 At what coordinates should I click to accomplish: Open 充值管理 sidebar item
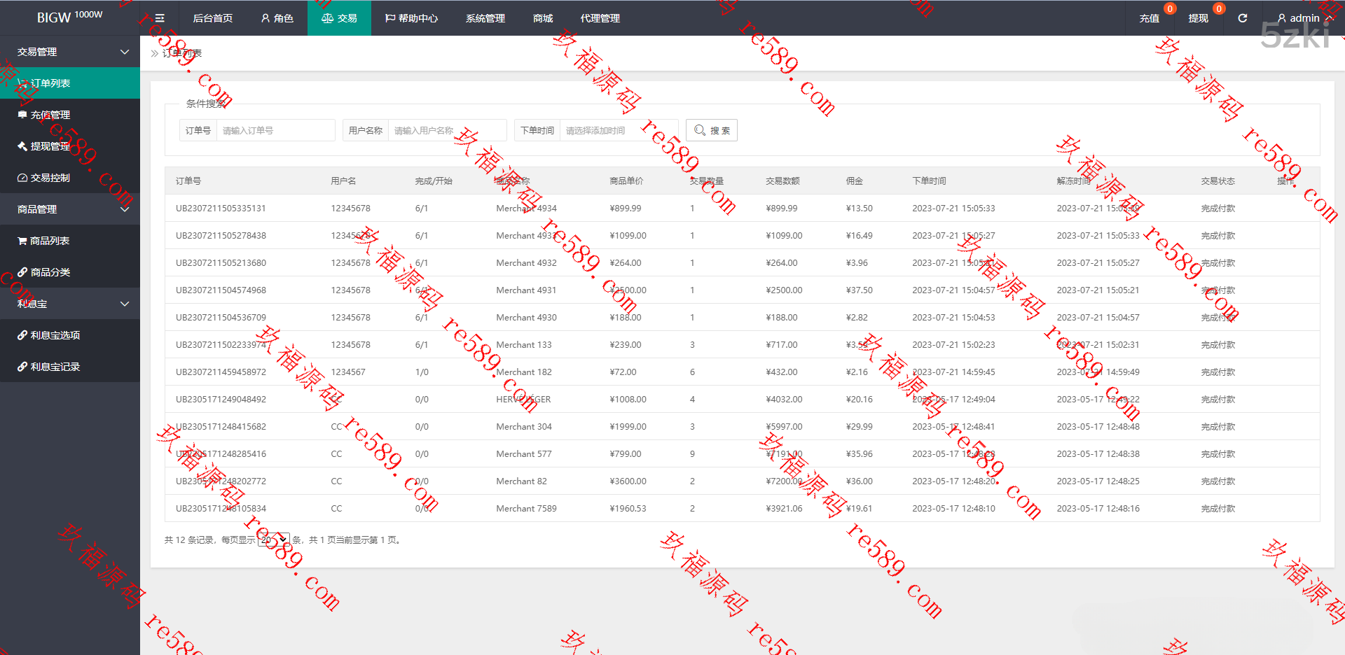tap(50, 115)
